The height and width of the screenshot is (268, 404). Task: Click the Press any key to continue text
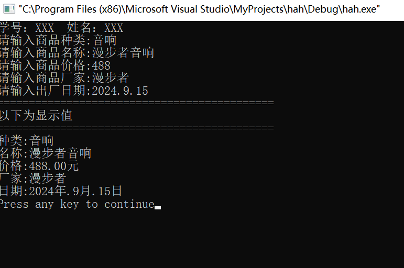77,205
